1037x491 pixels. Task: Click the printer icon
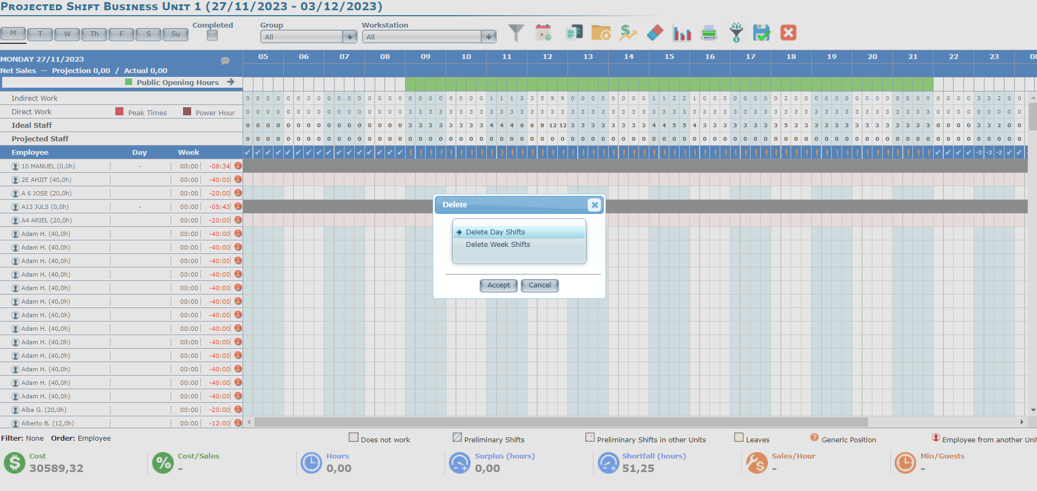pyautogui.click(x=709, y=33)
